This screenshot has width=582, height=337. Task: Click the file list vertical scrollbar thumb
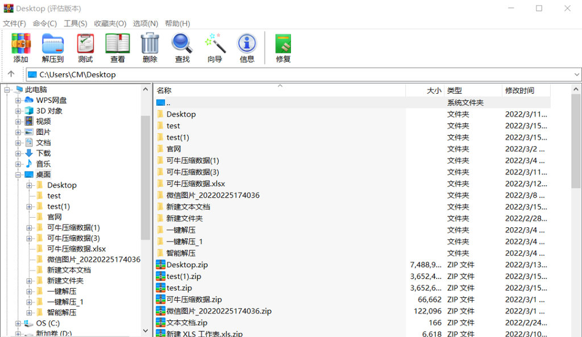(576, 141)
